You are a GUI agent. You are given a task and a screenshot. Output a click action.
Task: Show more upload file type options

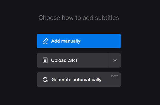[x=115, y=60]
